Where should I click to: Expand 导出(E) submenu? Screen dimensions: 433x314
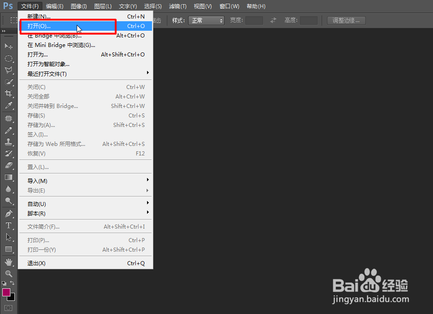tap(86, 190)
